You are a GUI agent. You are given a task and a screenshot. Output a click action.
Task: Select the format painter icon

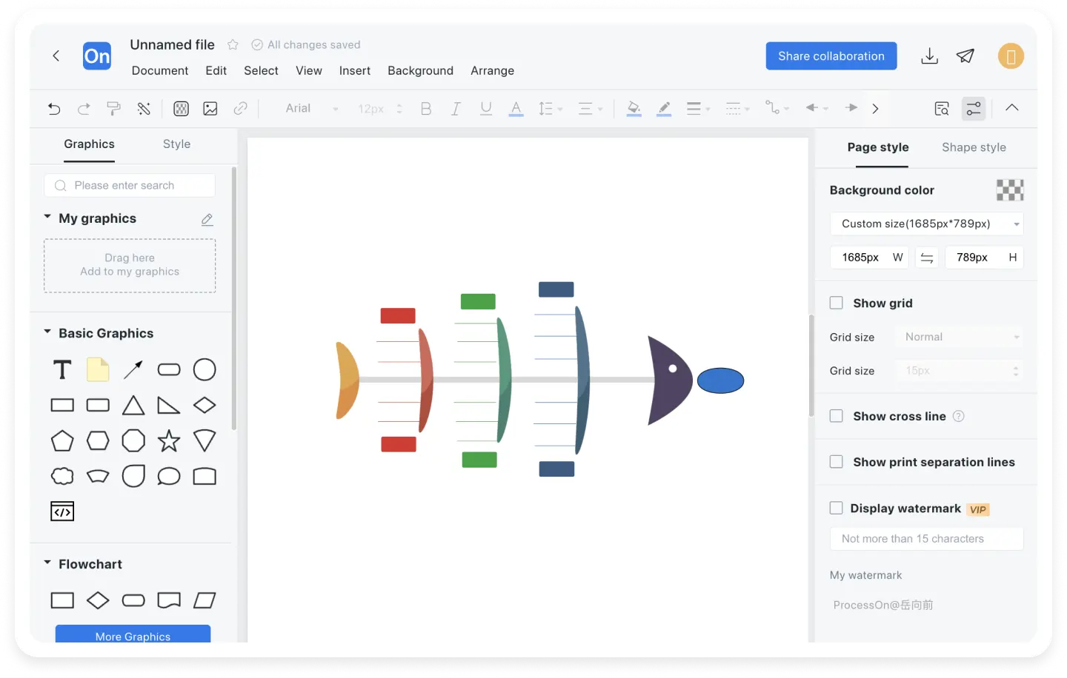[x=113, y=109]
